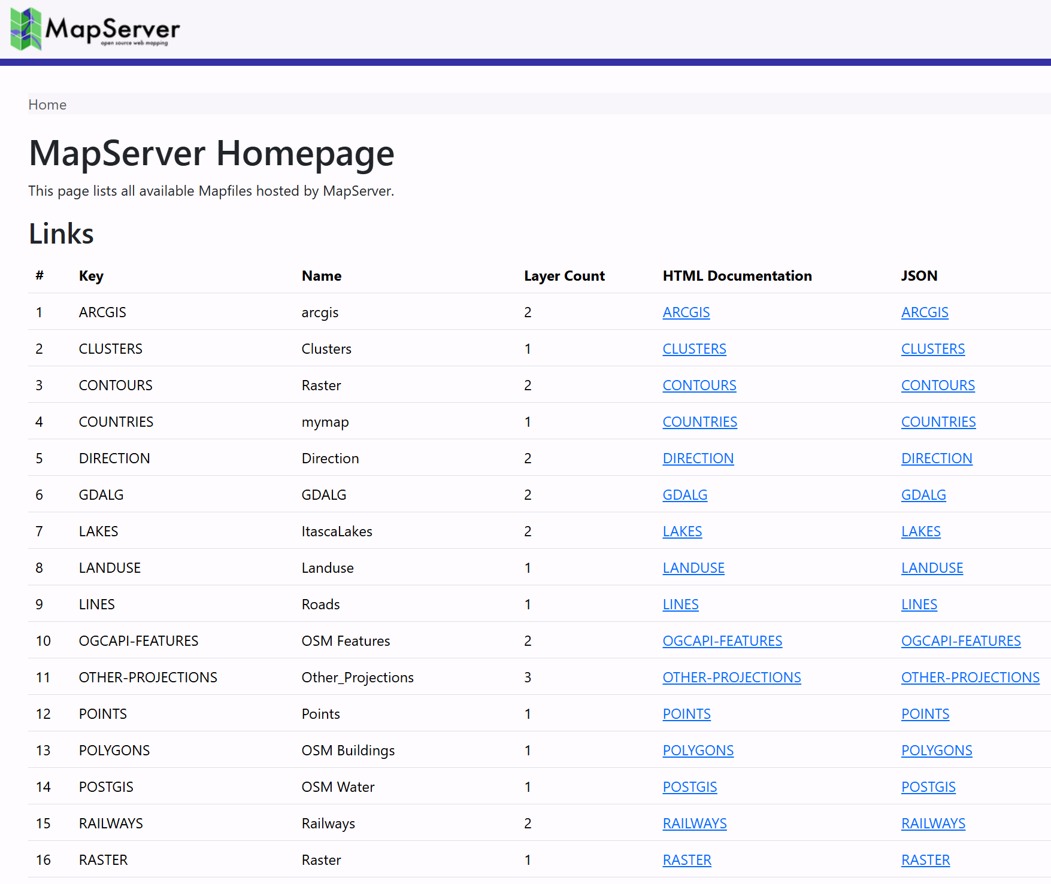
Task: Open POLYGONS JSON link
Action: pyautogui.click(x=937, y=751)
